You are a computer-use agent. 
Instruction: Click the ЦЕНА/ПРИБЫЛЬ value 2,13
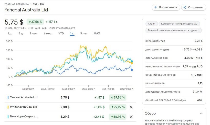(200, 83)
